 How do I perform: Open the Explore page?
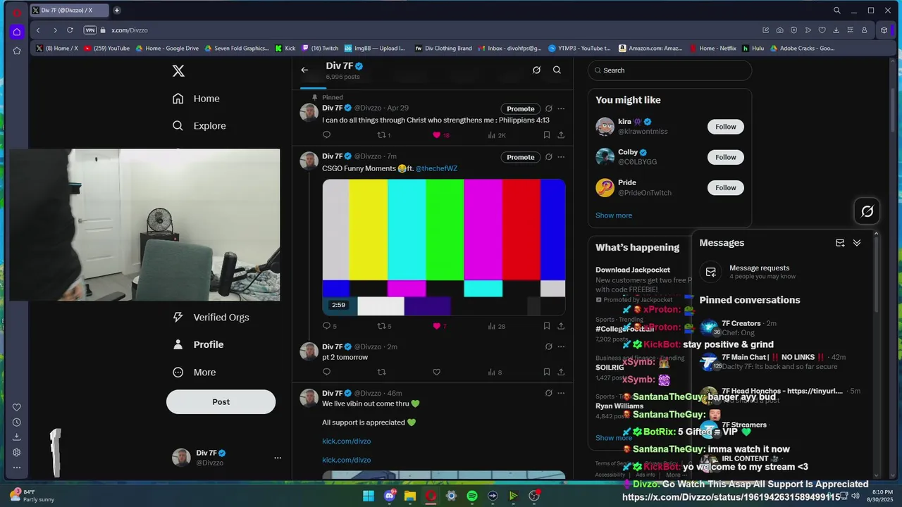[199, 126]
